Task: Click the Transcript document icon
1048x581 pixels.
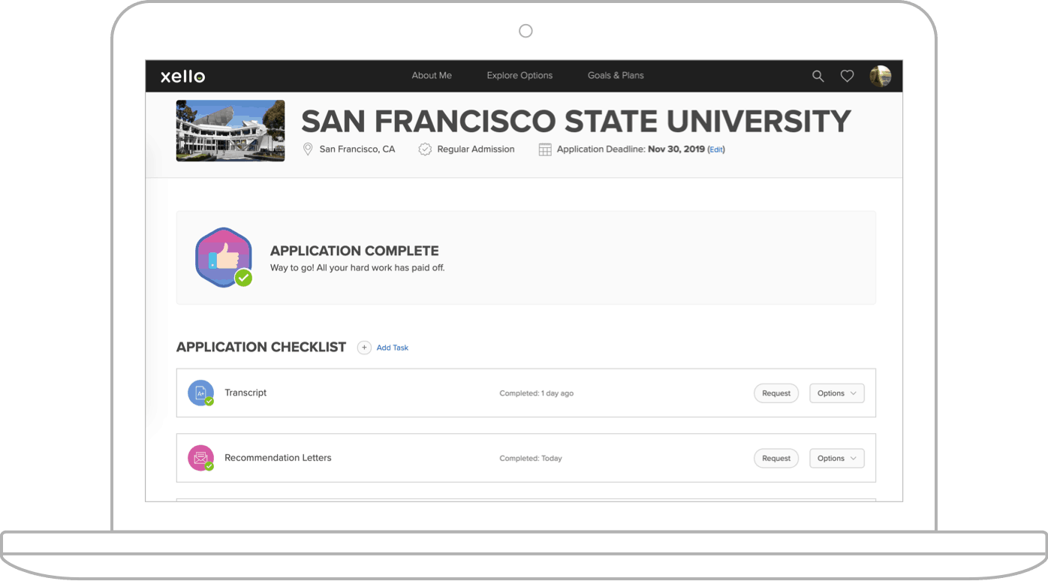Action: (x=200, y=393)
